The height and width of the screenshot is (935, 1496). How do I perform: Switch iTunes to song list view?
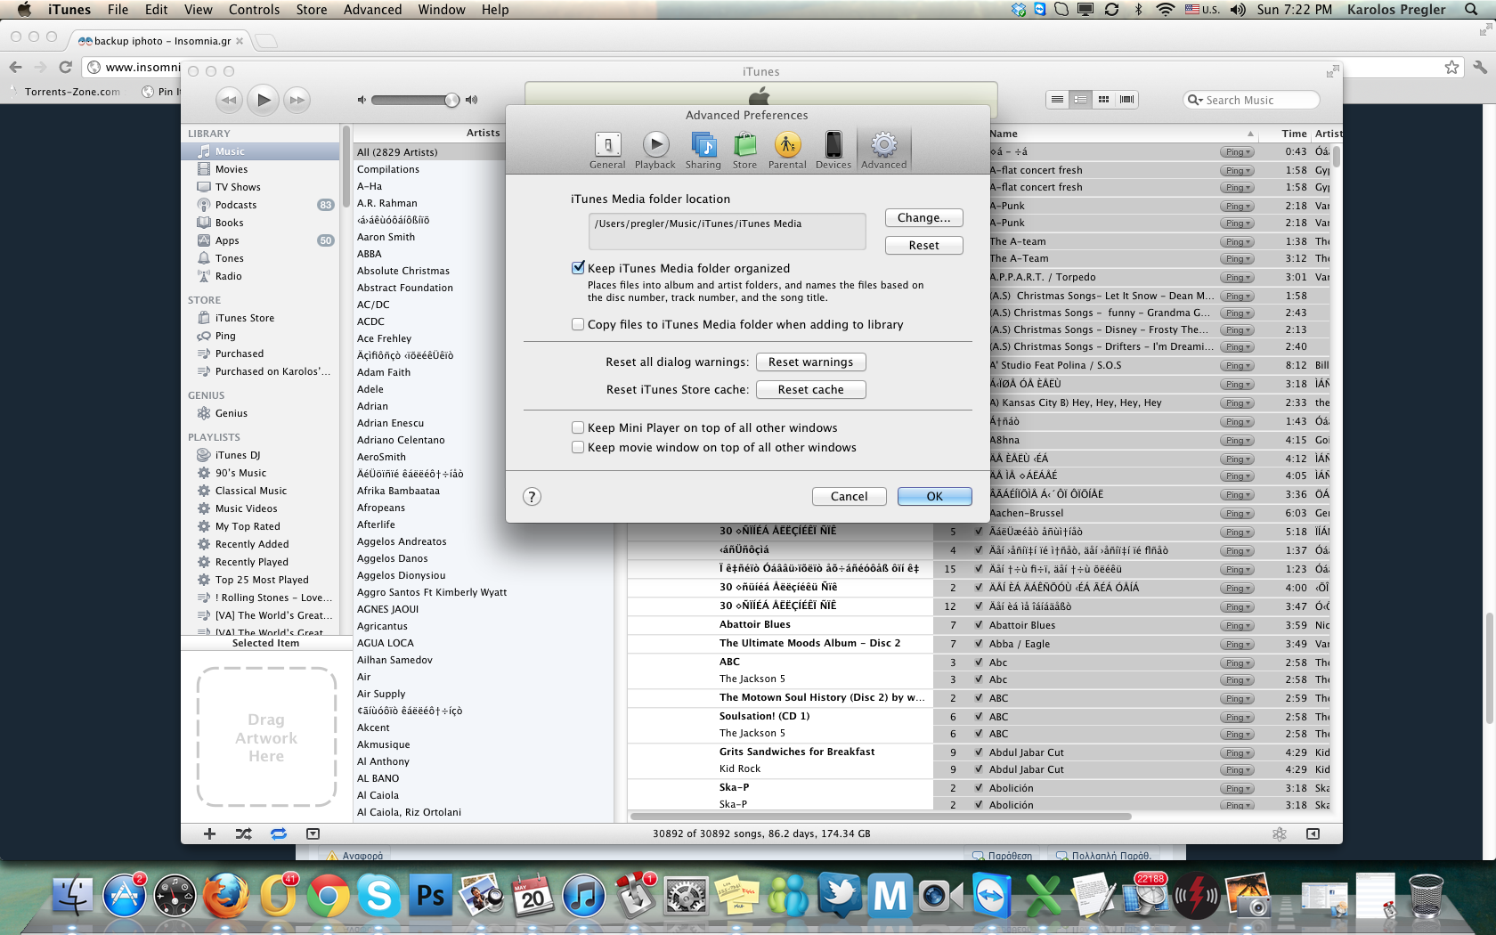[x=1057, y=100]
